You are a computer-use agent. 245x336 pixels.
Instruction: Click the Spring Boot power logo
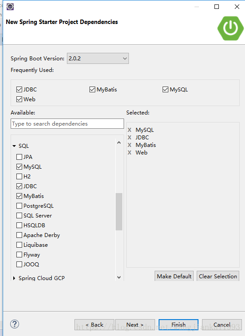[x=230, y=28]
